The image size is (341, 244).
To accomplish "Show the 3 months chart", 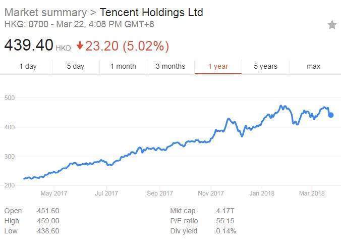I will click(x=170, y=66).
